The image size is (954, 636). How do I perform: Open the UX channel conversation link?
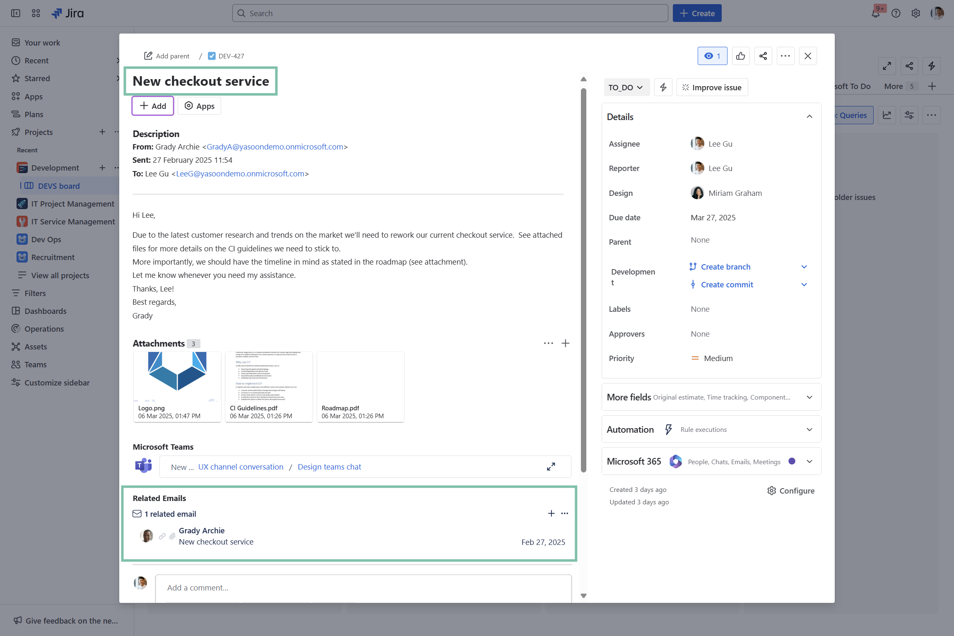point(241,467)
